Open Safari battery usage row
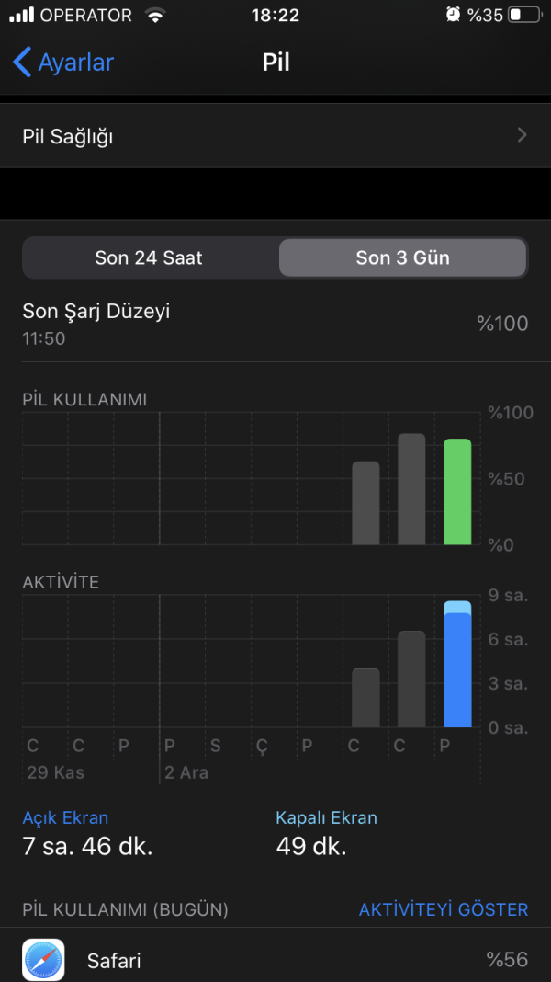 coord(275,960)
